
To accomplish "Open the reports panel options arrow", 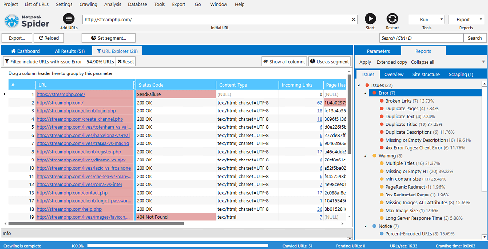I will [x=483, y=61].
